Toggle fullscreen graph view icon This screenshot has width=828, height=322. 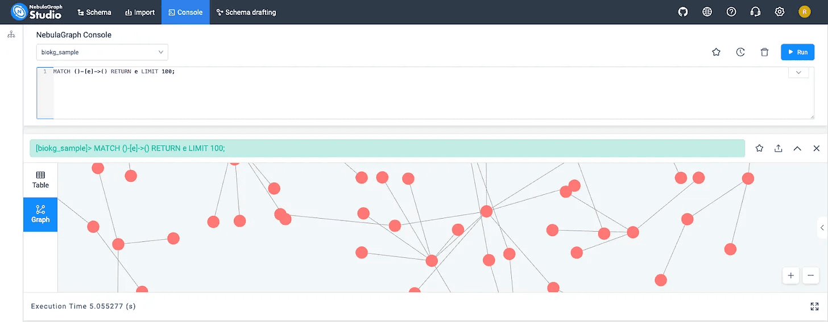pos(814,307)
